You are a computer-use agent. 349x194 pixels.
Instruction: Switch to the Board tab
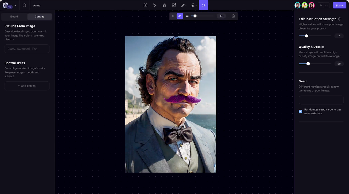click(14, 17)
